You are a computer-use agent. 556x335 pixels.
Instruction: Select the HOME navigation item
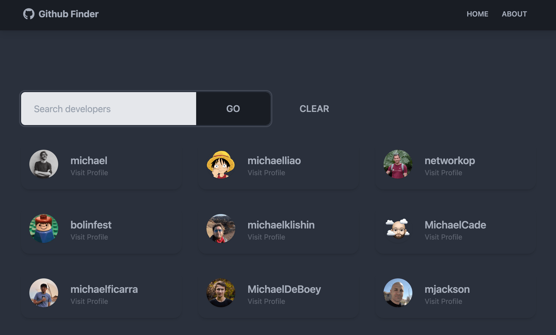coord(477,14)
